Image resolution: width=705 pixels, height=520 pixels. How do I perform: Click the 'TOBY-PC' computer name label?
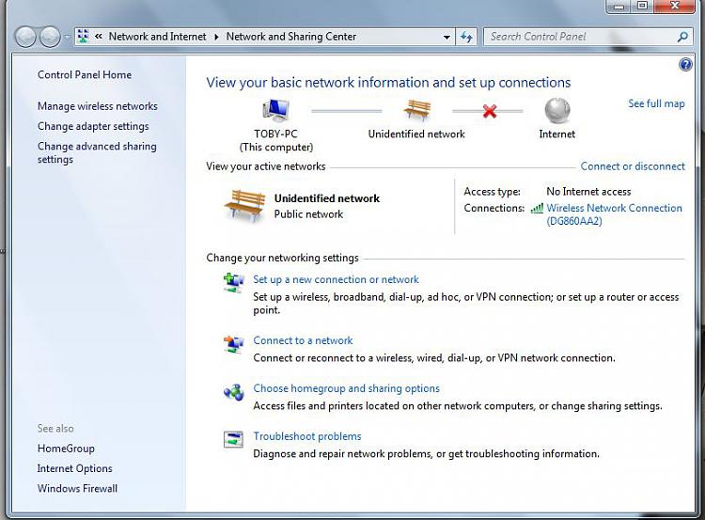275,134
